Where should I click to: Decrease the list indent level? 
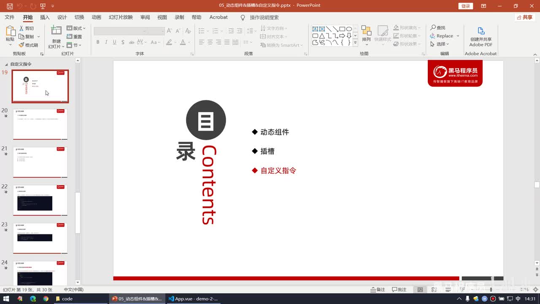pos(231,31)
